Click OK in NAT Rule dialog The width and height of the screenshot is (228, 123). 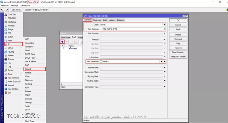178,20
